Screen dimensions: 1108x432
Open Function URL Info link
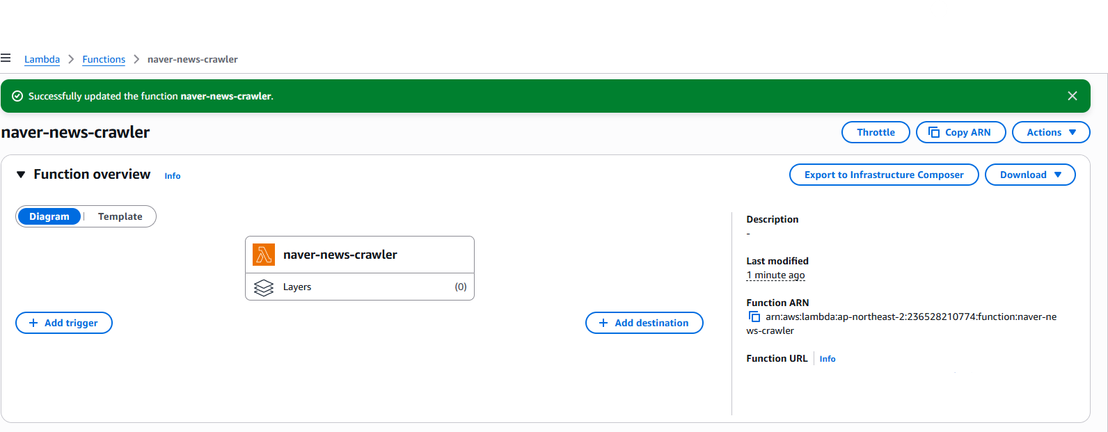[828, 359]
